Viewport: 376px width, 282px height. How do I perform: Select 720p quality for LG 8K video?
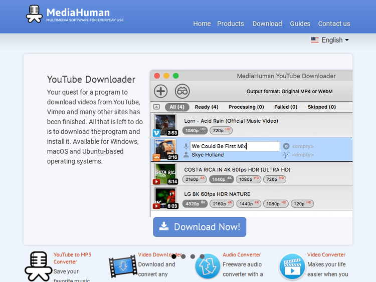point(302,204)
